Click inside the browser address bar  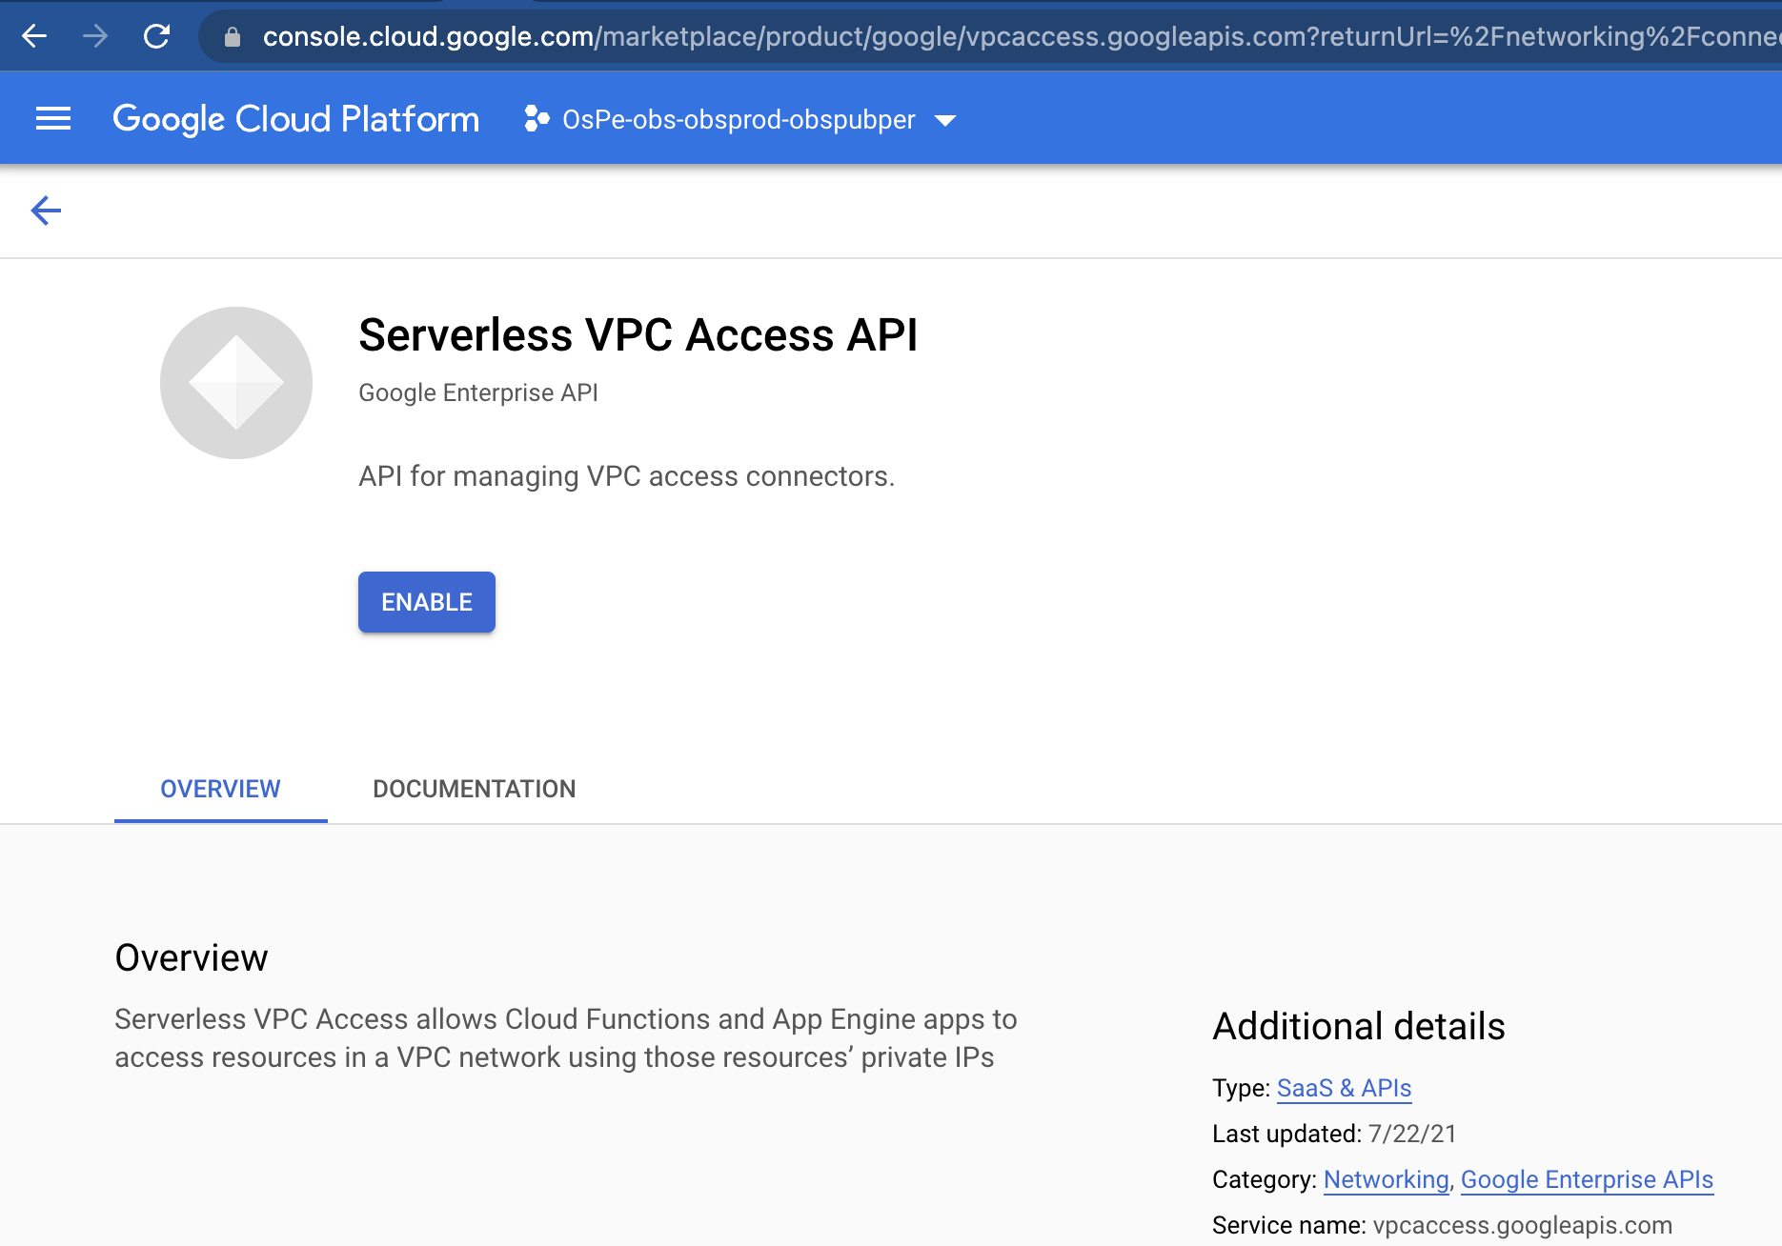(x=858, y=36)
